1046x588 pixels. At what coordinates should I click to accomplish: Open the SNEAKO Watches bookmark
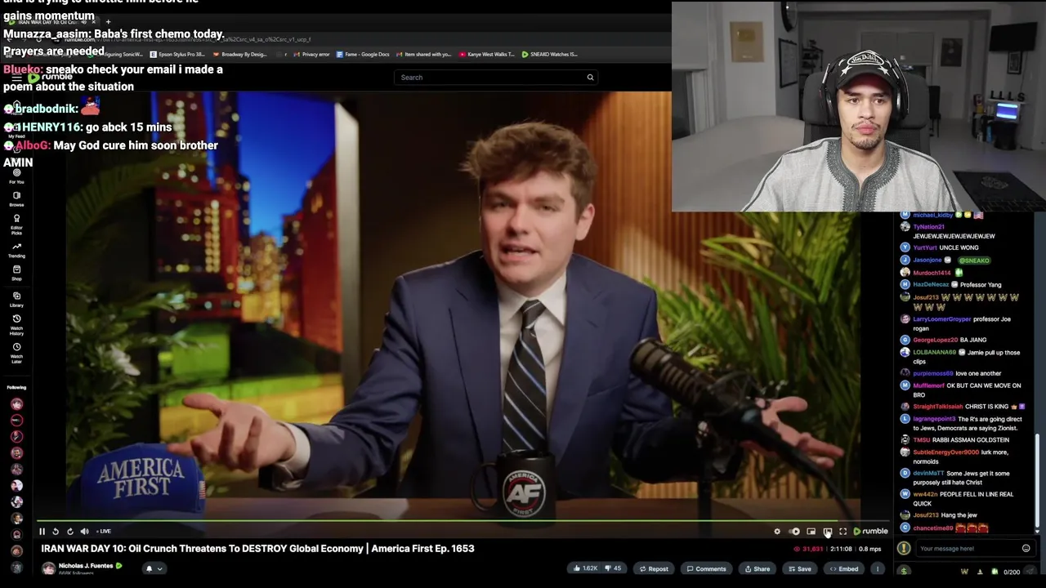550,55
